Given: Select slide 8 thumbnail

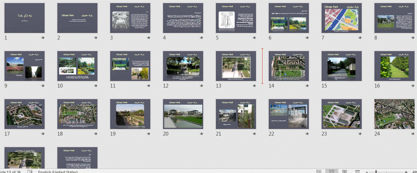Looking at the screenshot, I should pyautogui.click(x=394, y=18).
